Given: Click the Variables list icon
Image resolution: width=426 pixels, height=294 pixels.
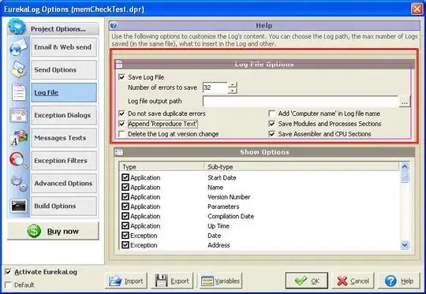Looking at the screenshot, I should (207, 281).
